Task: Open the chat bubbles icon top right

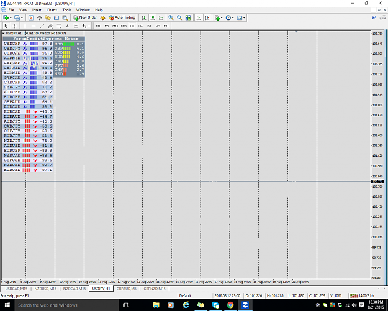Action: click(x=383, y=17)
